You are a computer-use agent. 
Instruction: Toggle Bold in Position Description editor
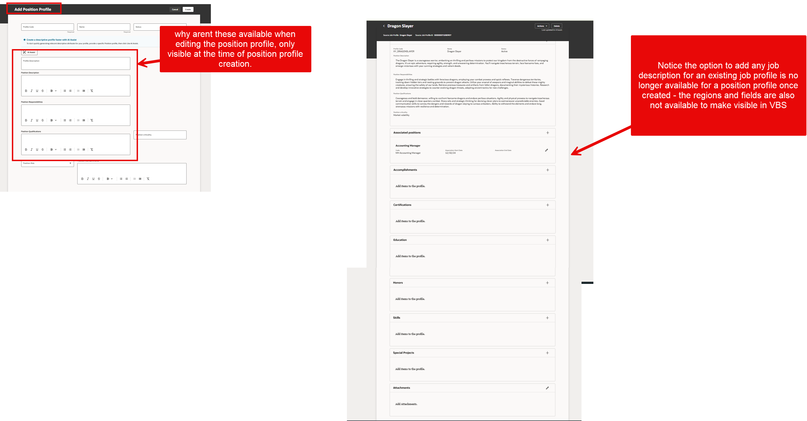pos(26,91)
